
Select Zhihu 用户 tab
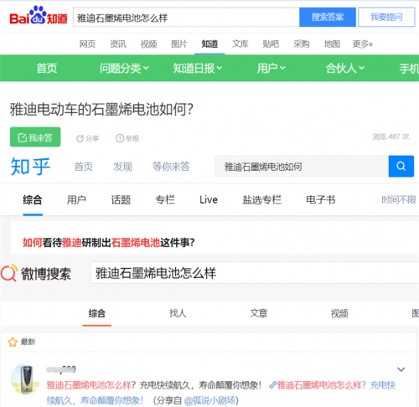[x=76, y=200]
